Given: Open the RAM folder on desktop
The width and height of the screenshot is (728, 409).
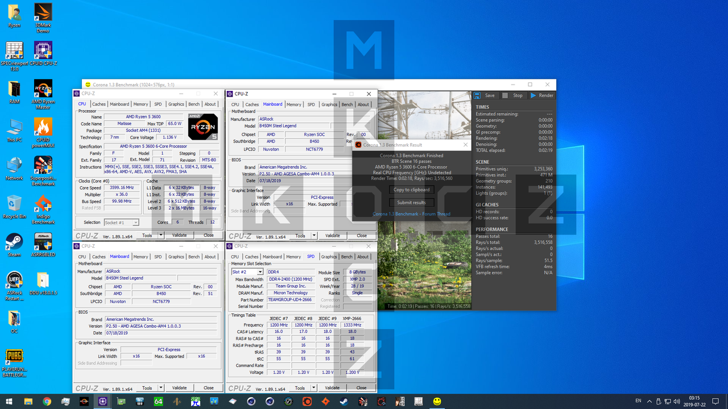Looking at the screenshot, I should click(14, 93).
